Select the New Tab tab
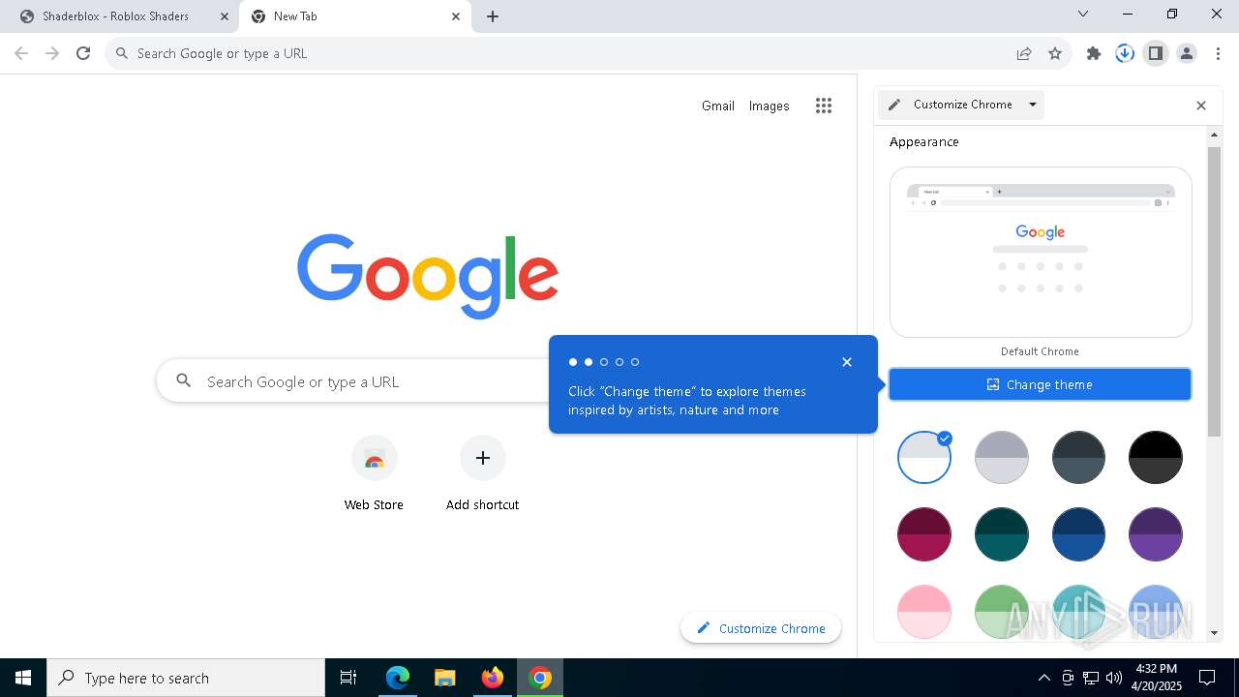The image size is (1239, 697). click(x=355, y=16)
